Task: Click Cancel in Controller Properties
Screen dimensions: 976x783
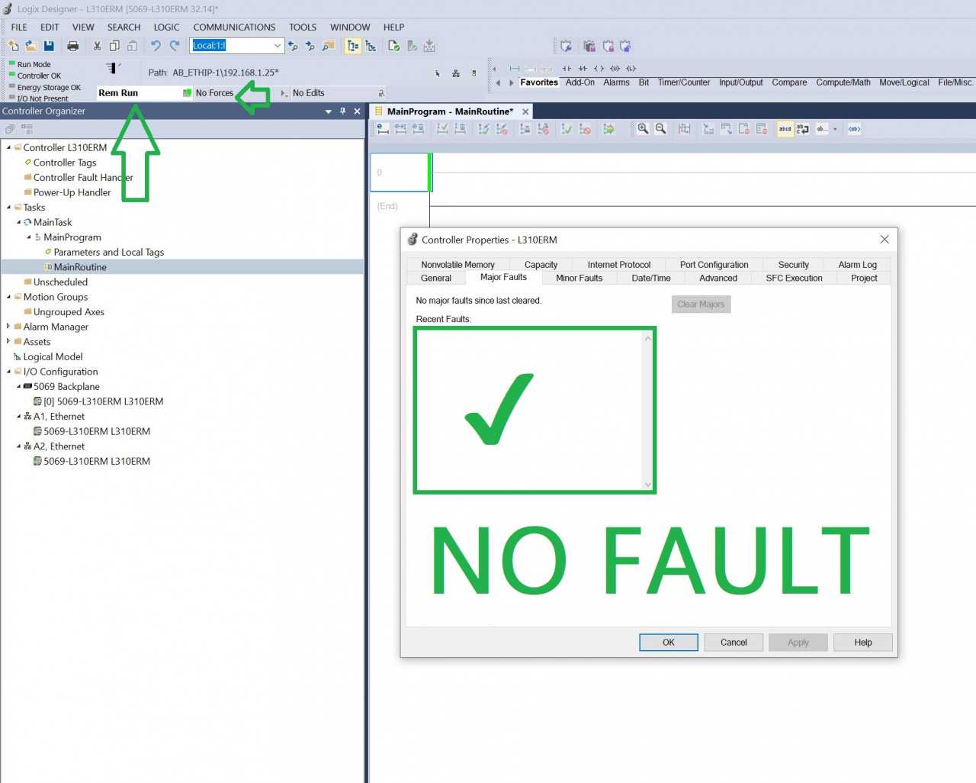Action: 734,643
